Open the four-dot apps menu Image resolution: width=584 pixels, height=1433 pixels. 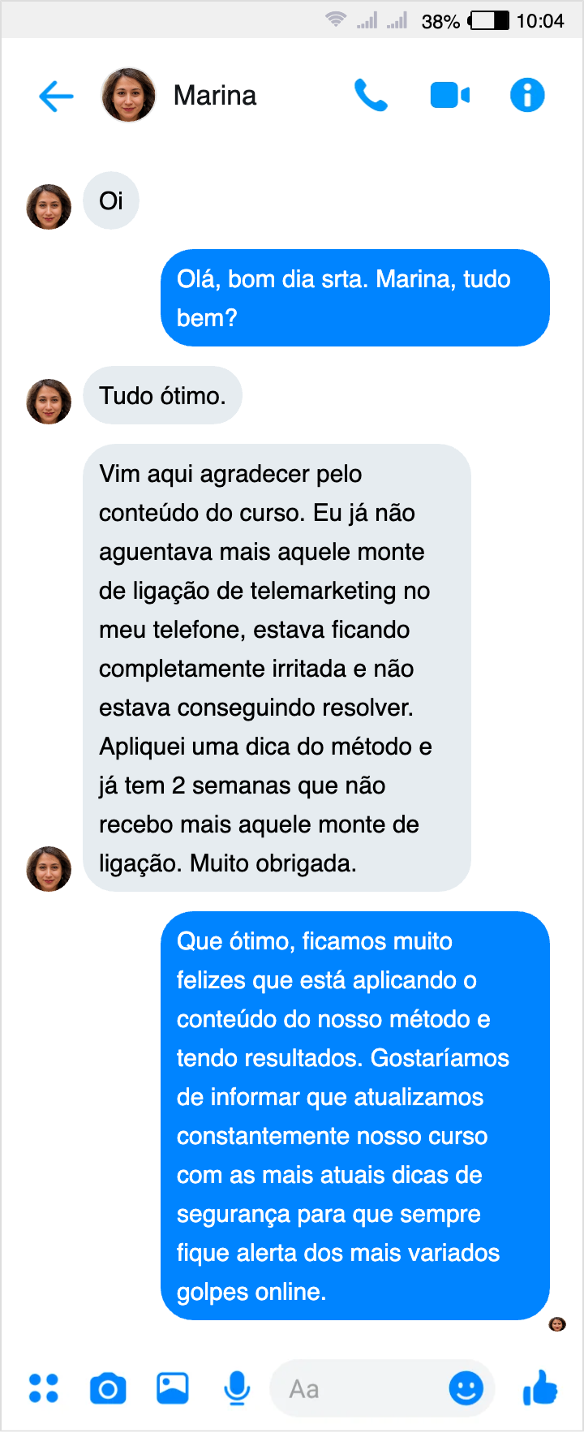[44, 1388]
